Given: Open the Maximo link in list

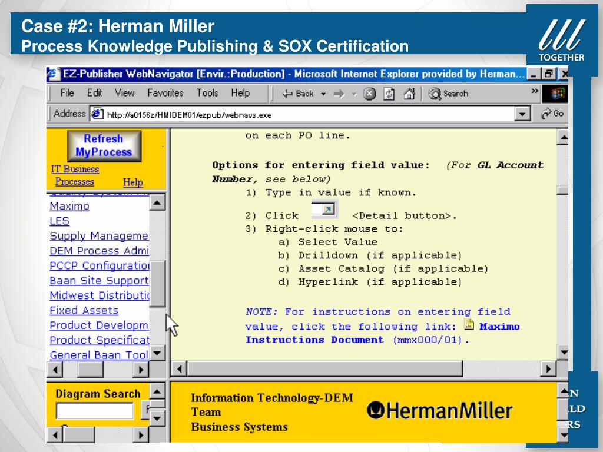Looking at the screenshot, I should [x=69, y=206].
